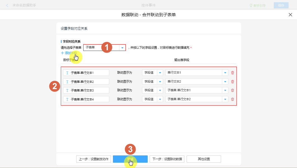Click trash icon for 子表单.单行文本3 row

coord(232,90)
